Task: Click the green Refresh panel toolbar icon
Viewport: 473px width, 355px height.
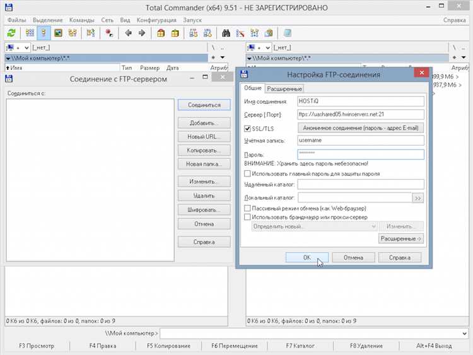Action: click(11, 33)
